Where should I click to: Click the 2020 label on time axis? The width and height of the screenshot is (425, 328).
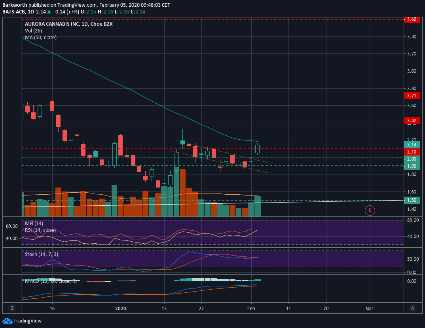(121, 309)
